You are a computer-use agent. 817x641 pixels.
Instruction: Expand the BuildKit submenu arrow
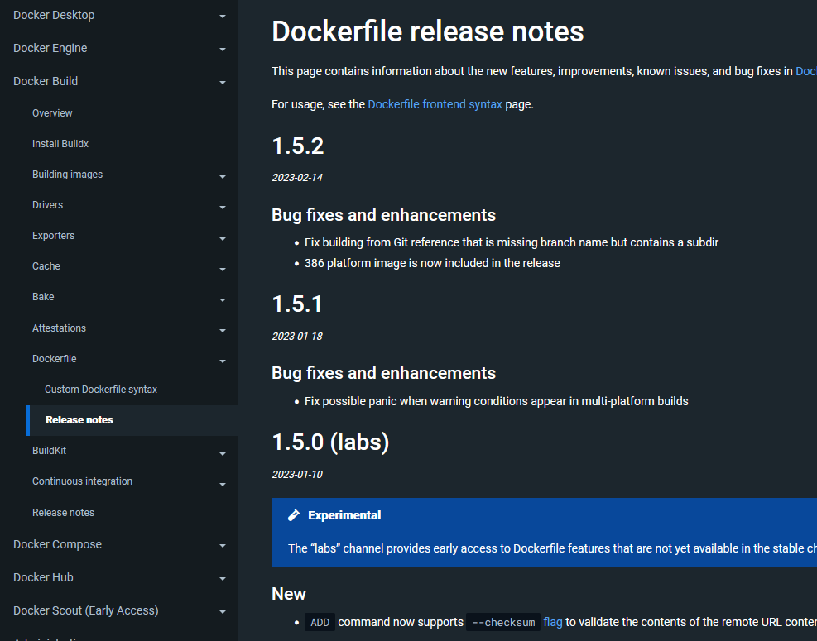pyautogui.click(x=223, y=453)
